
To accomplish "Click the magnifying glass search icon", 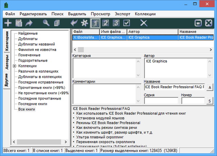I will pos(47,23).
